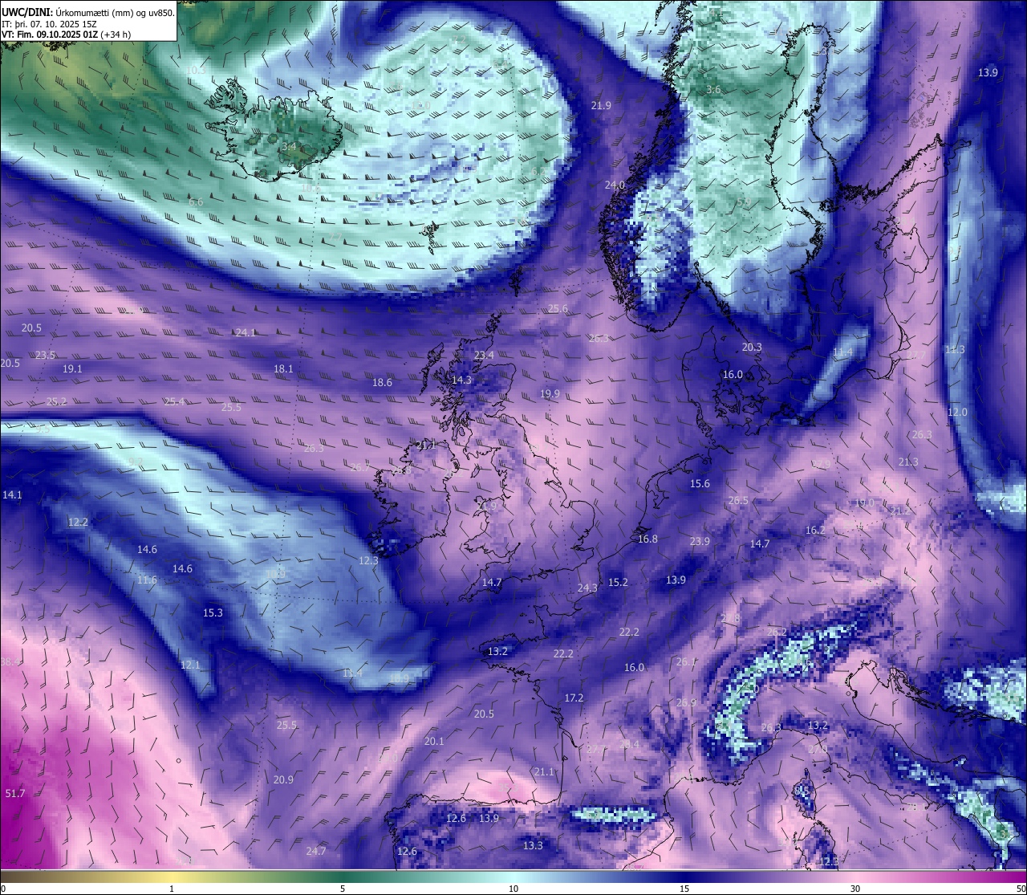Select the '15' tick on the color scale
Viewport: 1027px width, 895px height.
(x=684, y=889)
